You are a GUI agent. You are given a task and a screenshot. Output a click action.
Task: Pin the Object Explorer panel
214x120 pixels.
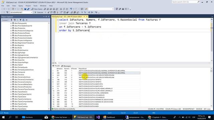pos(46,17)
